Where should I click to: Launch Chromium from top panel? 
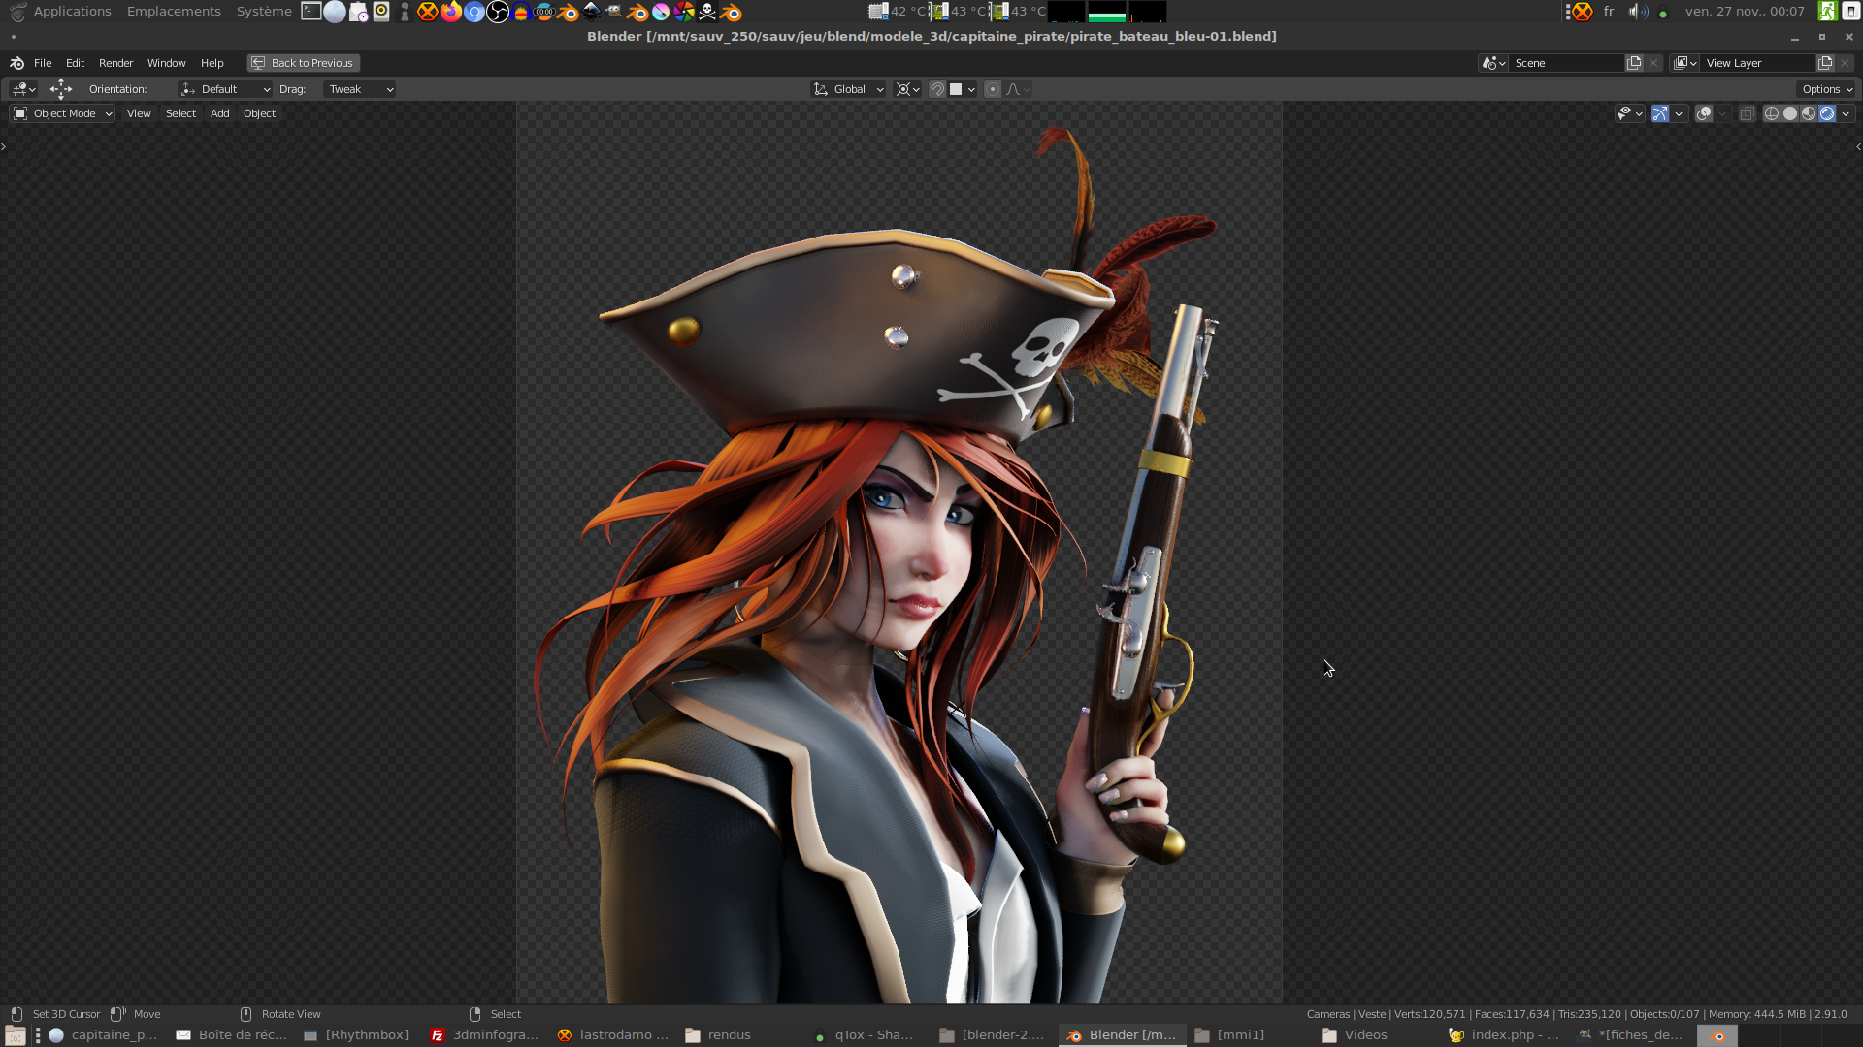coord(474,12)
